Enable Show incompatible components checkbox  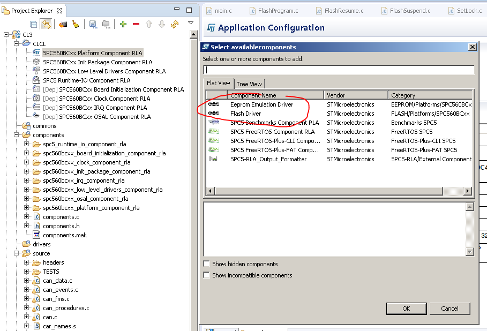click(x=207, y=275)
